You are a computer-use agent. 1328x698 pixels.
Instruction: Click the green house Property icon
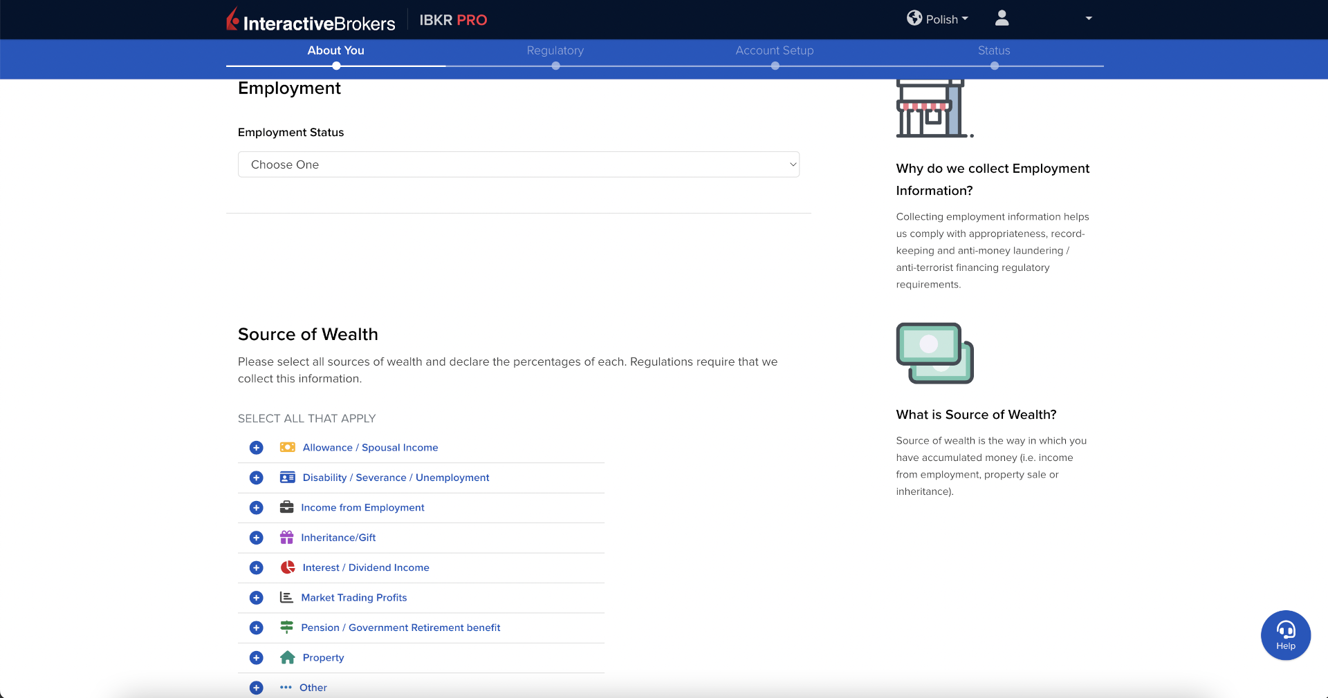pos(288,658)
